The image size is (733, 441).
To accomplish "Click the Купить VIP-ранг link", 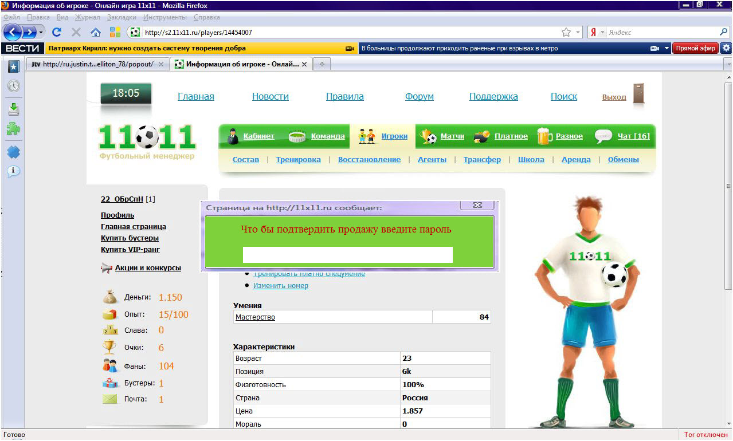I will [x=130, y=250].
